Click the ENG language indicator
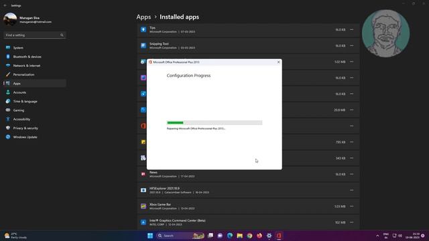The image size is (429, 241). click(386, 236)
